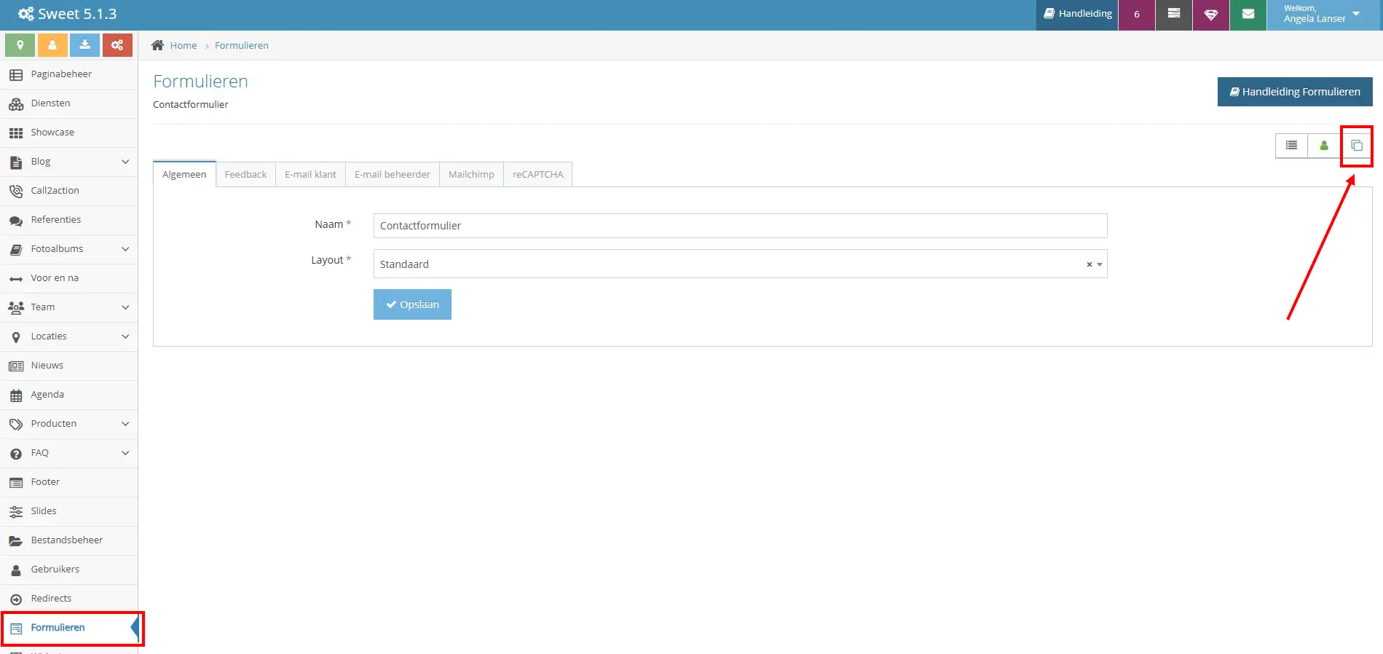Switch to the Feedback tab
Screen dimensions: 1383x654
[x=245, y=175]
